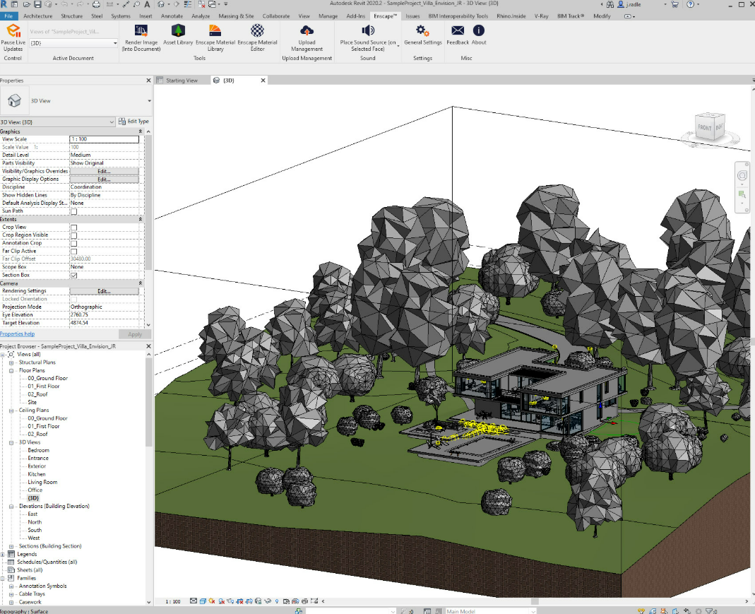The height and width of the screenshot is (614, 755).
Task: Open Active Document view dropdown (3D)
Action: pyautogui.click(x=73, y=43)
